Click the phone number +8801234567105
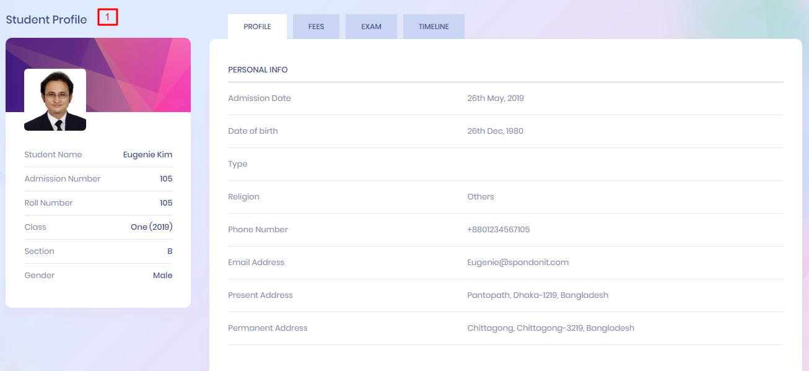This screenshot has height=371, width=809. (498, 230)
